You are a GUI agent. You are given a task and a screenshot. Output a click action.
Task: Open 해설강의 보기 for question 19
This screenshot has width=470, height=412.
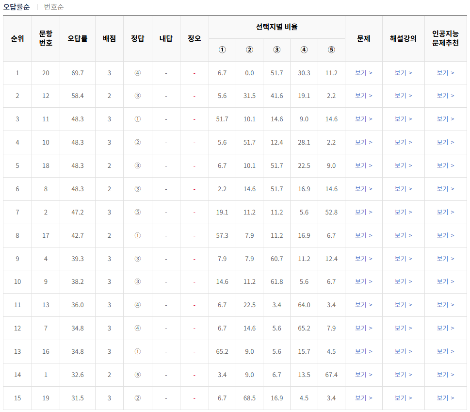click(404, 398)
